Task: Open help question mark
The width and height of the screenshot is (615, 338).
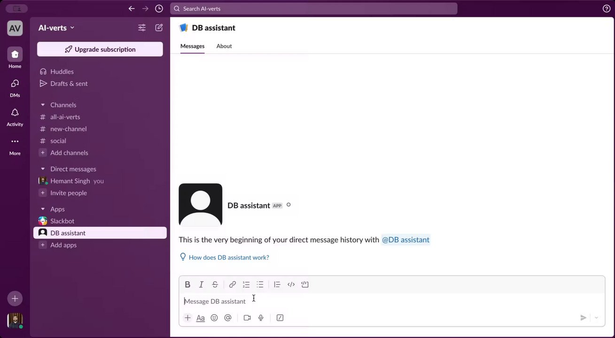Action: pyautogui.click(x=607, y=8)
